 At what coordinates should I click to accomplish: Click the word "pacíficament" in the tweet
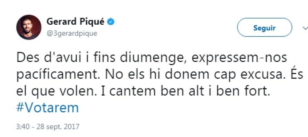[x=59, y=75]
